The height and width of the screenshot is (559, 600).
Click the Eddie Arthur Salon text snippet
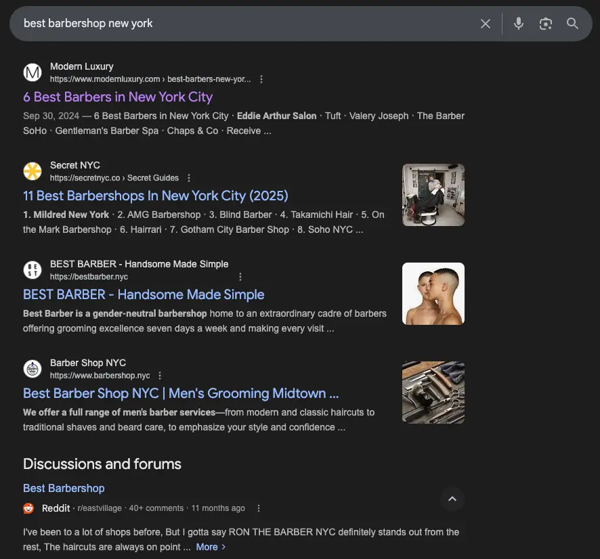276,116
